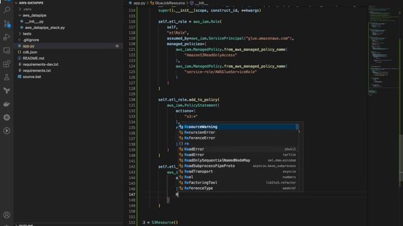This screenshot has height=226, width=403.
Task: Click the module icon next to re suggestion
Action: click(x=181, y=144)
